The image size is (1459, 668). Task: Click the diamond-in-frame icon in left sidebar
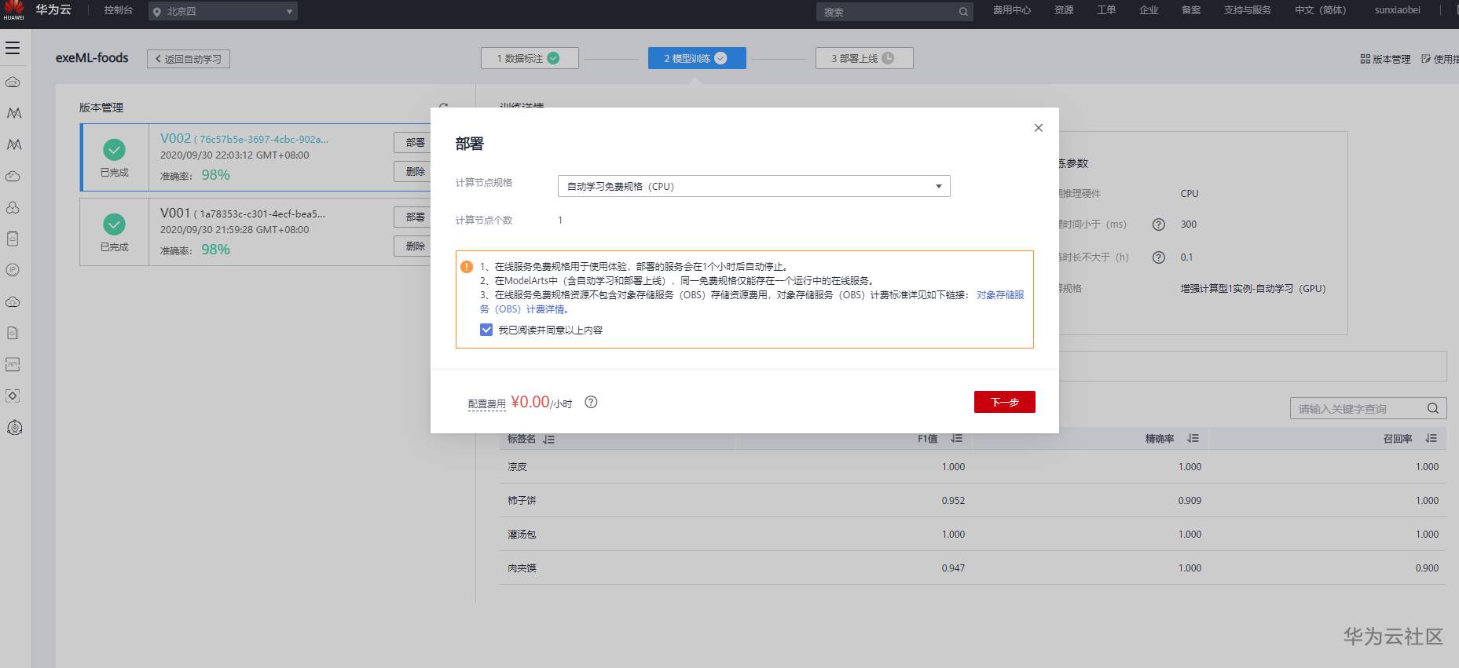coord(13,396)
